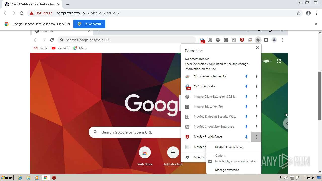Click CKAuthenticator icon in inner Chrome toolbar

click(202, 40)
